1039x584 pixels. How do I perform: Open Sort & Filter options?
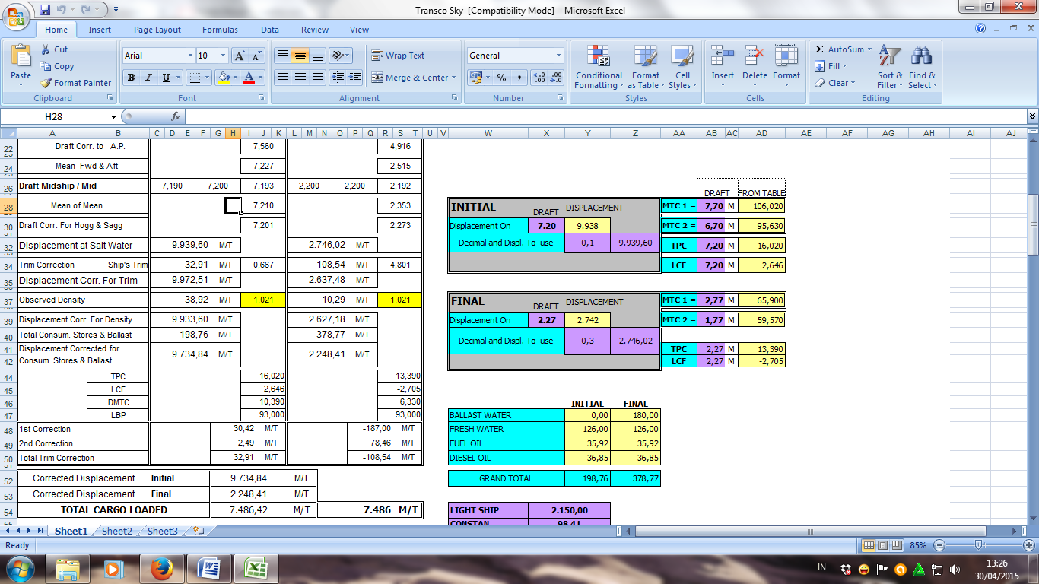point(887,66)
